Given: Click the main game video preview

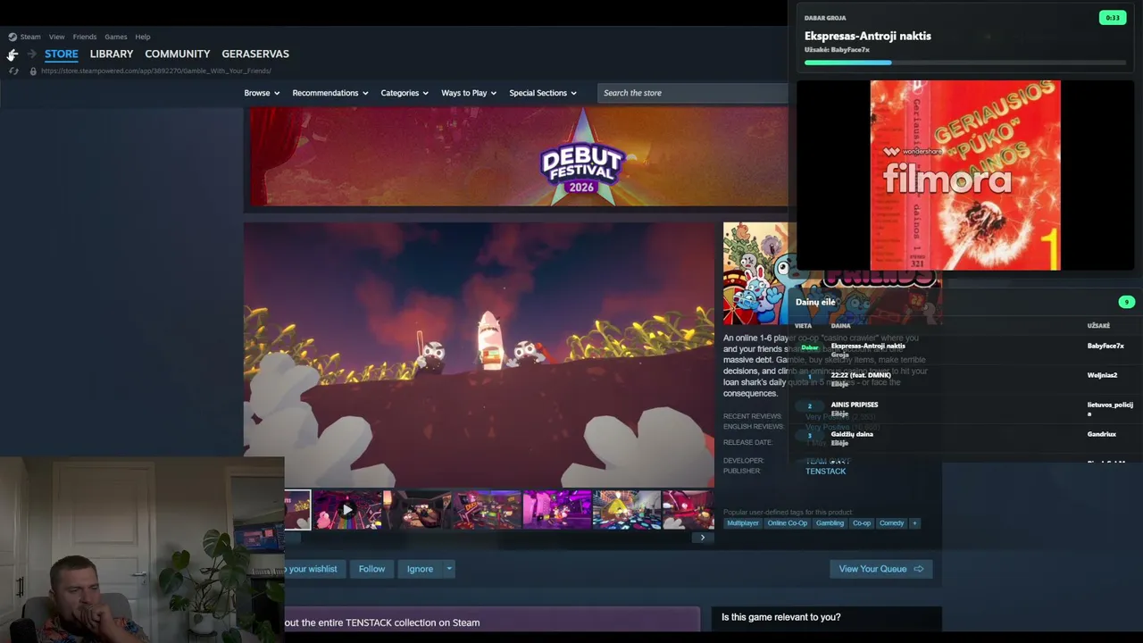Looking at the screenshot, I should coord(480,355).
